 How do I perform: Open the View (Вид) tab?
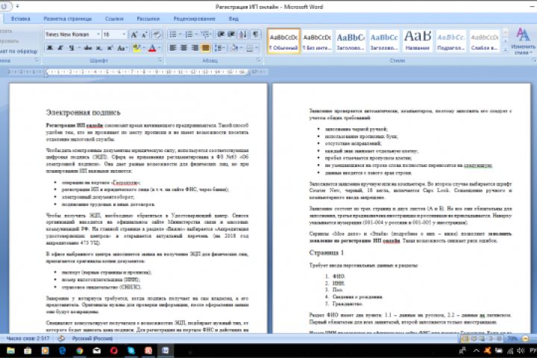pos(233,19)
